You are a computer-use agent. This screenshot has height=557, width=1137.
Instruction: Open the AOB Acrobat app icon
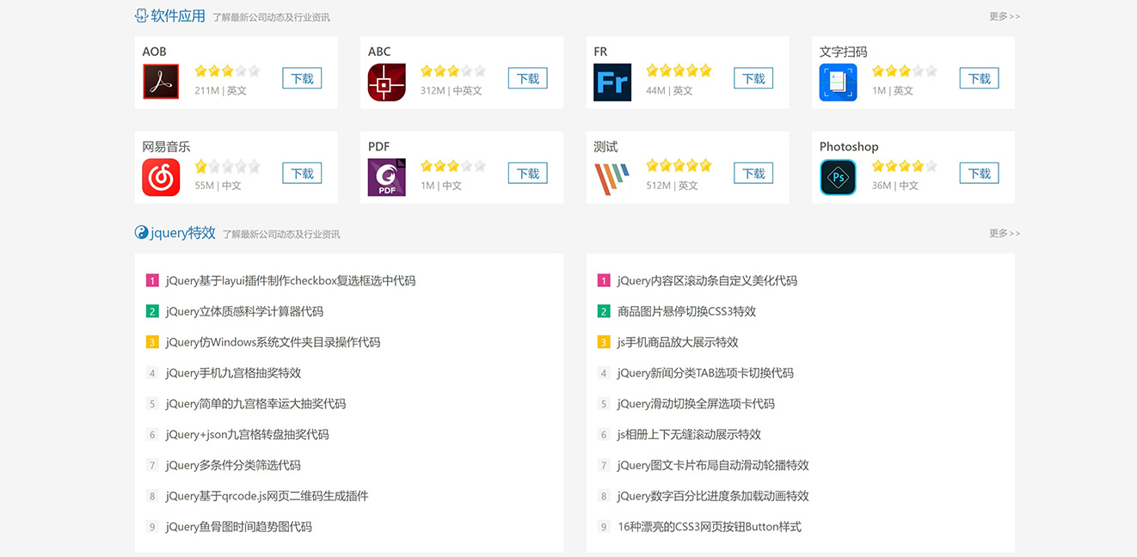[161, 82]
